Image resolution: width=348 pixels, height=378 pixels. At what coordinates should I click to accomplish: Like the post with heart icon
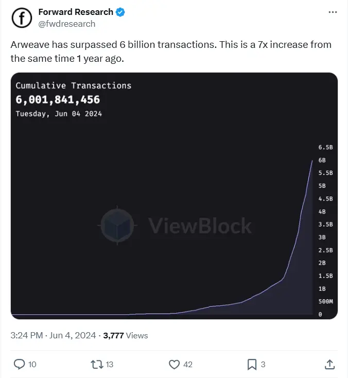click(175, 364)
